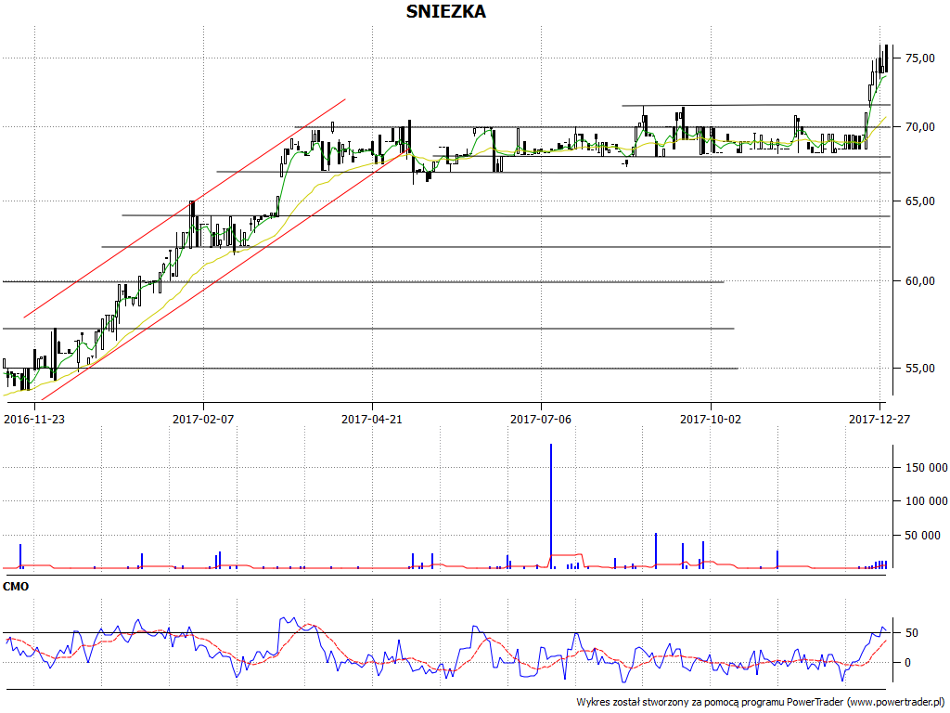Viewport: 950px width, 713px height.
Task: Select the 2017-04-21 date label
Action: pos(372,419)
